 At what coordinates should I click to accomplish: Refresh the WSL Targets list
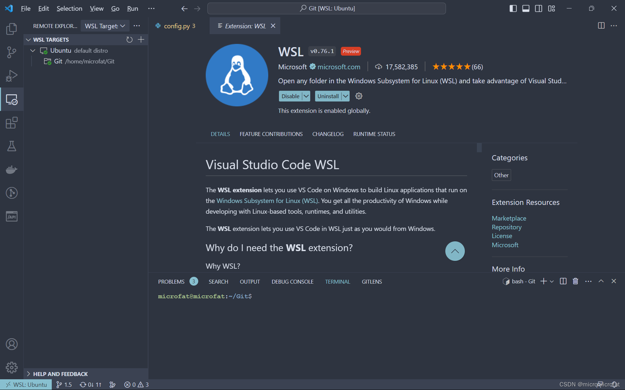pos(130,40)
